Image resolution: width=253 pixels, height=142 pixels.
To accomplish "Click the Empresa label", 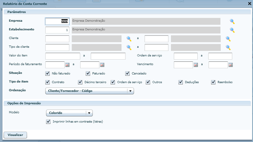I will click(x=16, y=21).
